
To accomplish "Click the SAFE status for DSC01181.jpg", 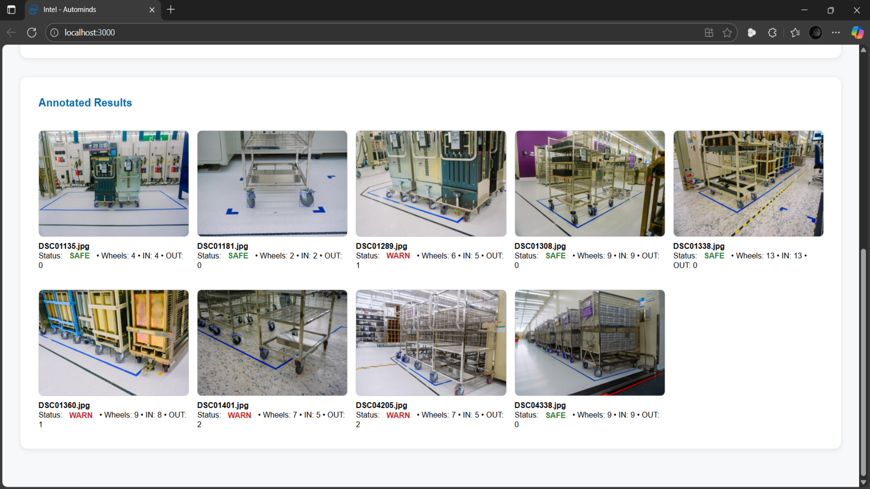I will [x=238, y=256].
